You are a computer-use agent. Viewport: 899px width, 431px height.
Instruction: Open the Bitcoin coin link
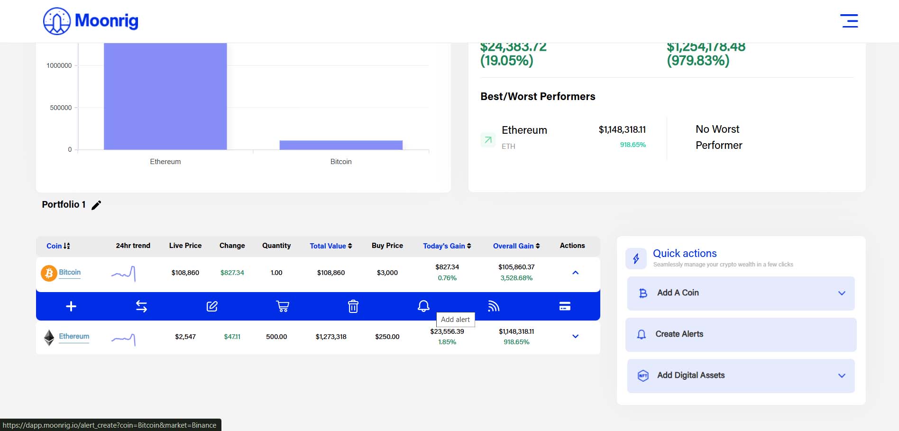[x=70, y=273]
